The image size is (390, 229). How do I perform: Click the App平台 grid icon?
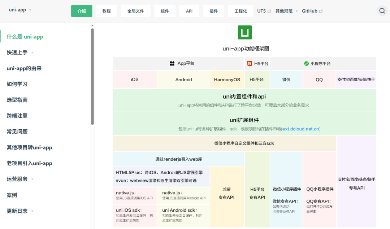[x=172, y=64]
